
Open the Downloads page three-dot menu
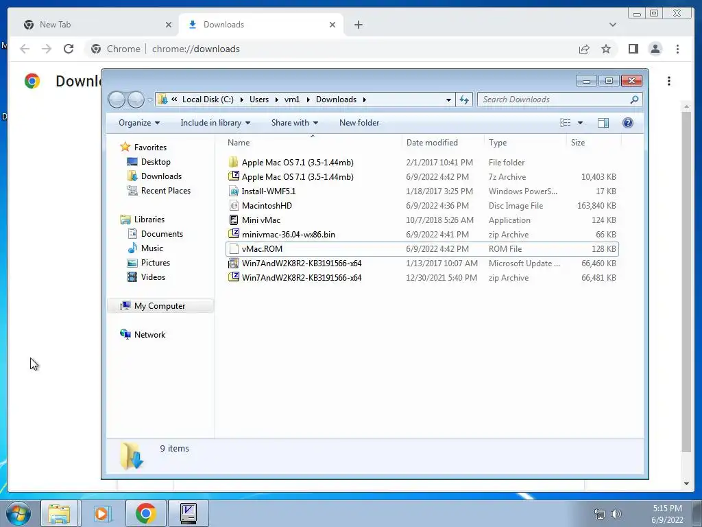[x=669, y=81]
